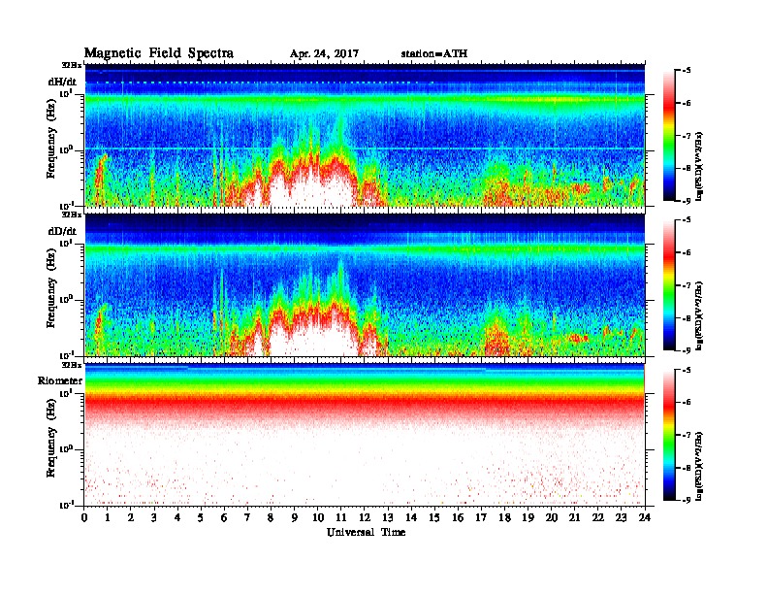This screenshot has width=768, height=594.
Task: Click hour "3" on the time axis
Action: tap(154, 518)
